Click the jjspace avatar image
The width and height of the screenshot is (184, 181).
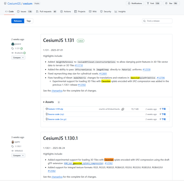(x=13, y=44)
